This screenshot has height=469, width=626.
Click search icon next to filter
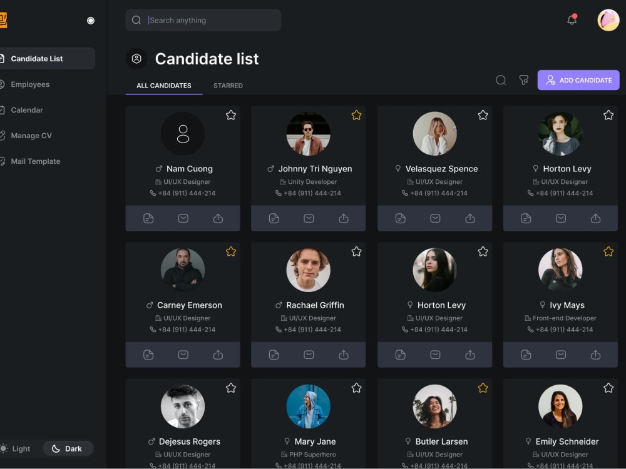[501, 80]
